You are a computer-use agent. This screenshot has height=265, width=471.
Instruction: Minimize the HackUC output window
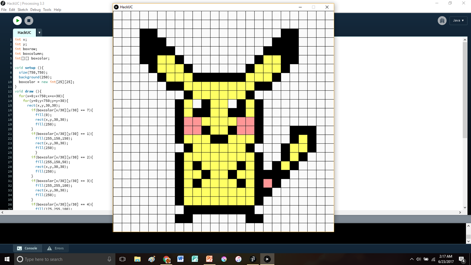tap(300, 7)
